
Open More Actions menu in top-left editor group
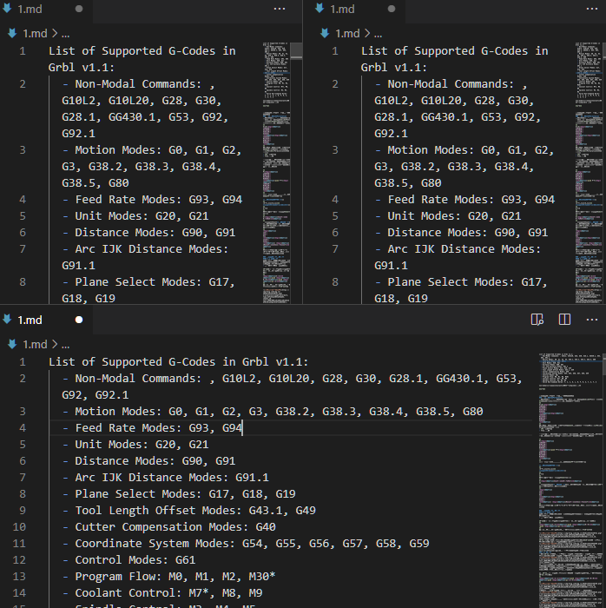click(280, 9)
